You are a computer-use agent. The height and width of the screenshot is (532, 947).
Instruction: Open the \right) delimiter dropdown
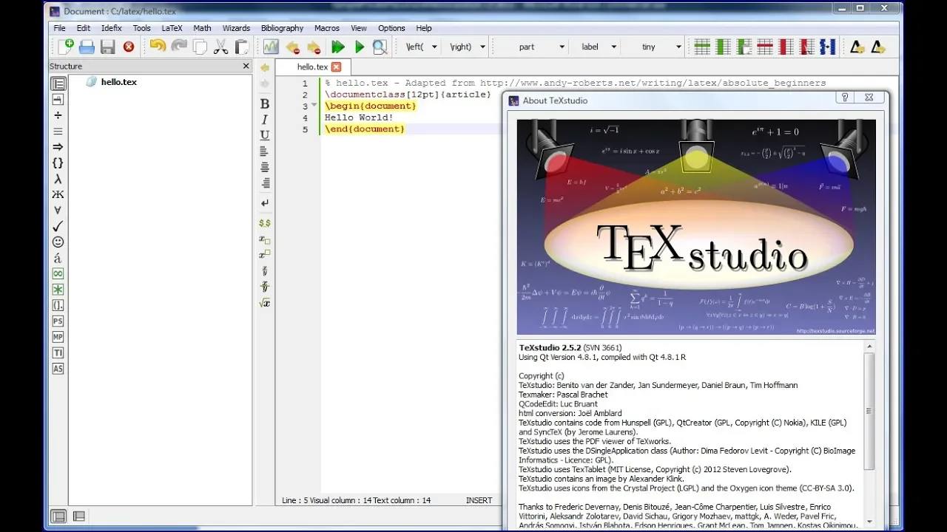[483, 47]
